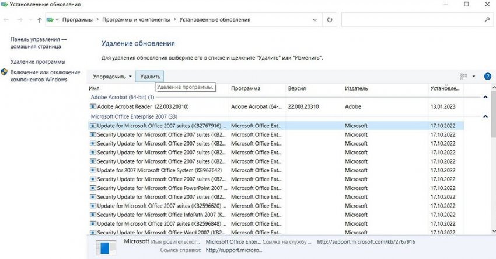The width and height of the screenshot is (496, 259).
Task: Open Панель управления домашняя страница link
Action: [x=39, y=43]
